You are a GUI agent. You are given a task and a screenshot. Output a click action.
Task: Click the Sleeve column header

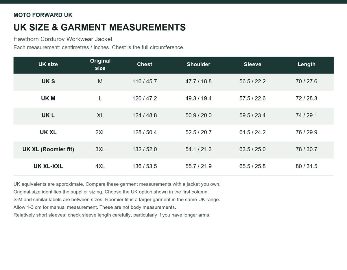(x=252, y=64)
